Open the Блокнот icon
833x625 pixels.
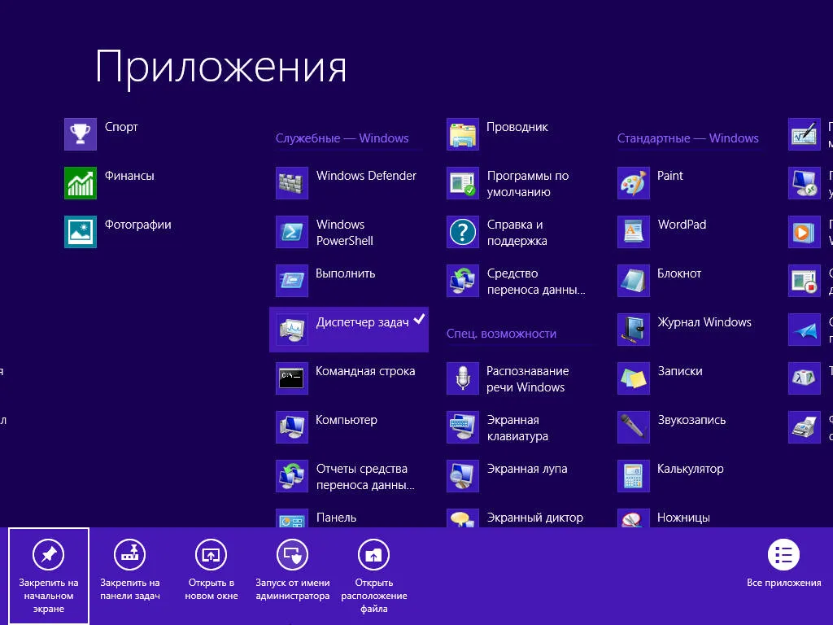tap(633, 281)
